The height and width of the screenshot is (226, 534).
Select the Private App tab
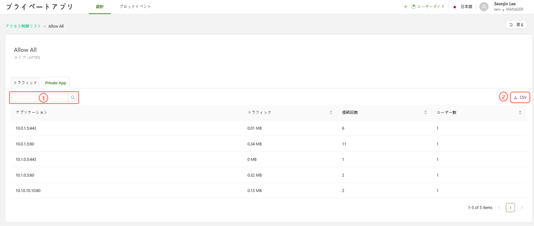[x=55, y=83]
